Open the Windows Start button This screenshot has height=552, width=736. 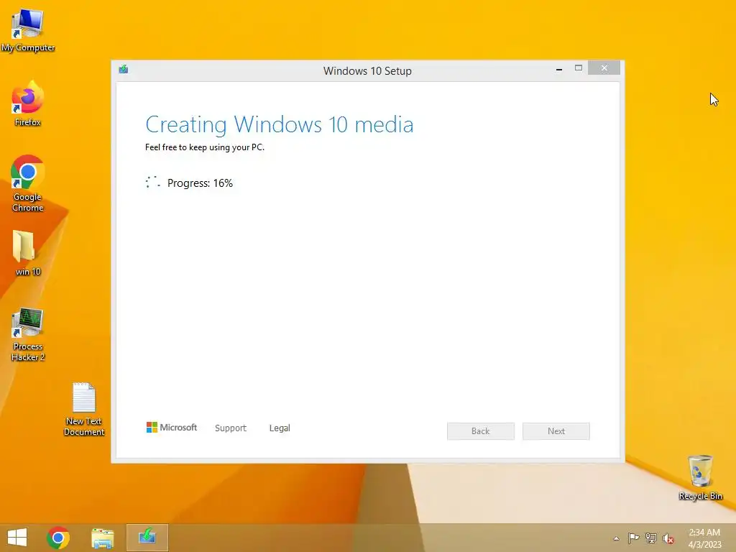pos(17,538)
